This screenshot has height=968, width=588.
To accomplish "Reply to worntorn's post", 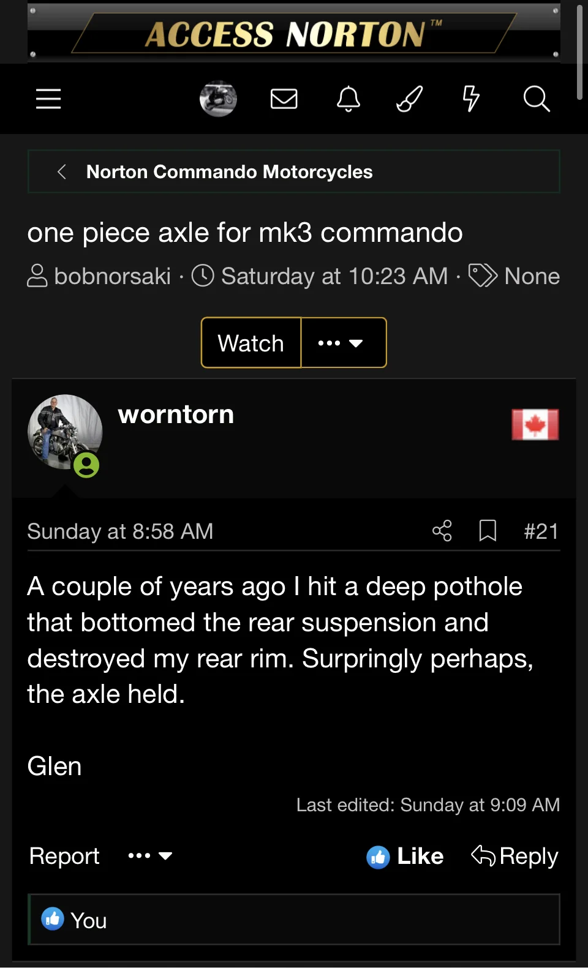I will click(515, 856).
